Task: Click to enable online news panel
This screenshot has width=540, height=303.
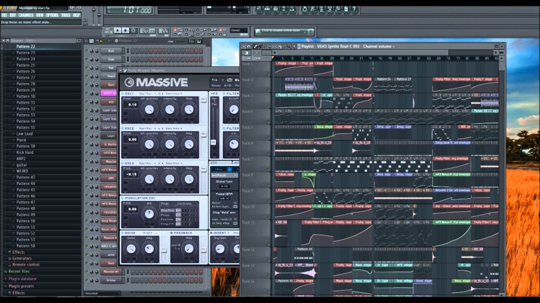Action: coord(285,31)
